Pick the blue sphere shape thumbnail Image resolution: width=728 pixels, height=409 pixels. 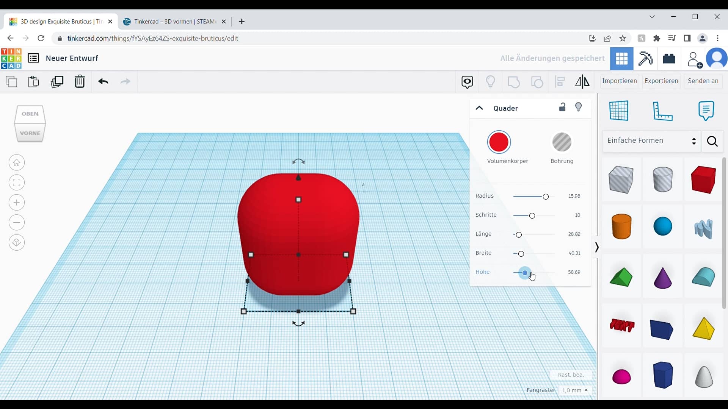[663, 226]
